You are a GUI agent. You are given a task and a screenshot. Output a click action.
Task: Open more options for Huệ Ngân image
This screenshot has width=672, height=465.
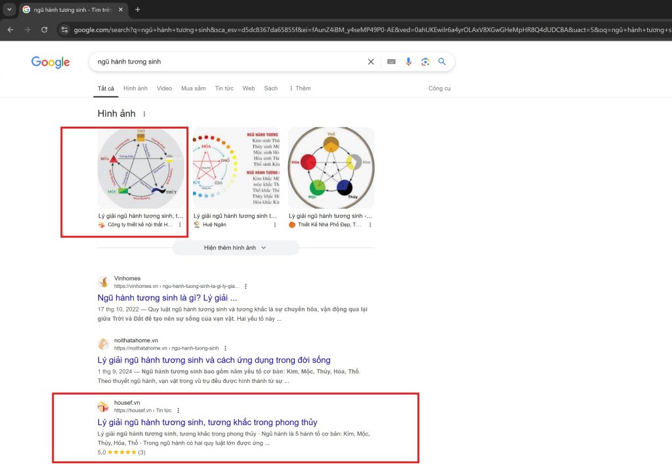(x=275, y=225)
